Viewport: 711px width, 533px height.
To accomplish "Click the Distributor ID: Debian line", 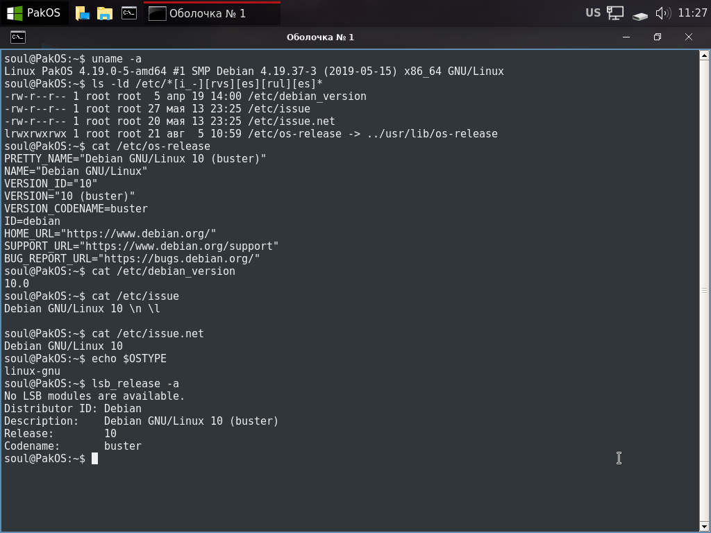I will (72, 408).
